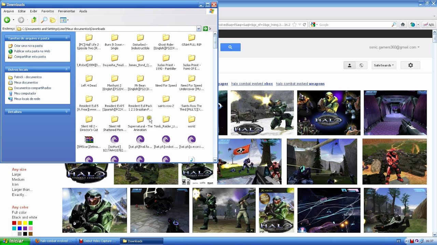Pick the yellow color swatch

click(x=25, y=223)
